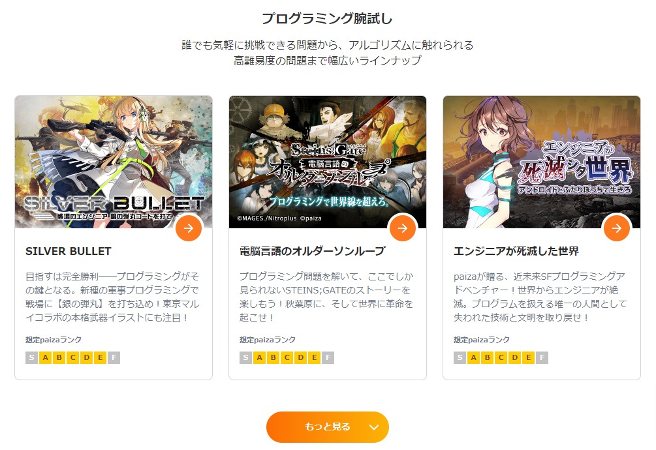Screen dimensions: 656x450
Task: Click the orange arrow on エンジニアが死滅した世界 card
Action: pos(617,228)
